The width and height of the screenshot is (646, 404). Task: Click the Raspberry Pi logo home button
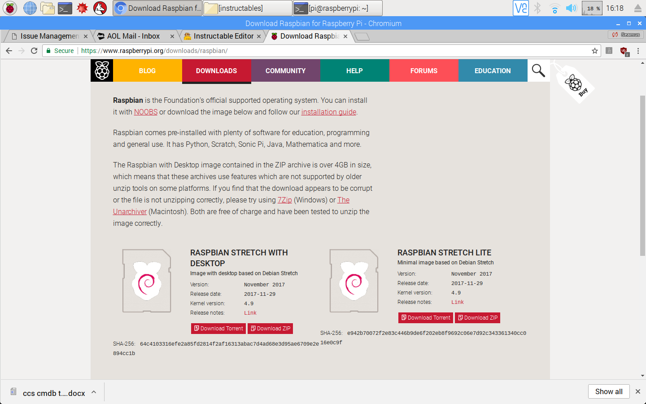click(102, 70)
